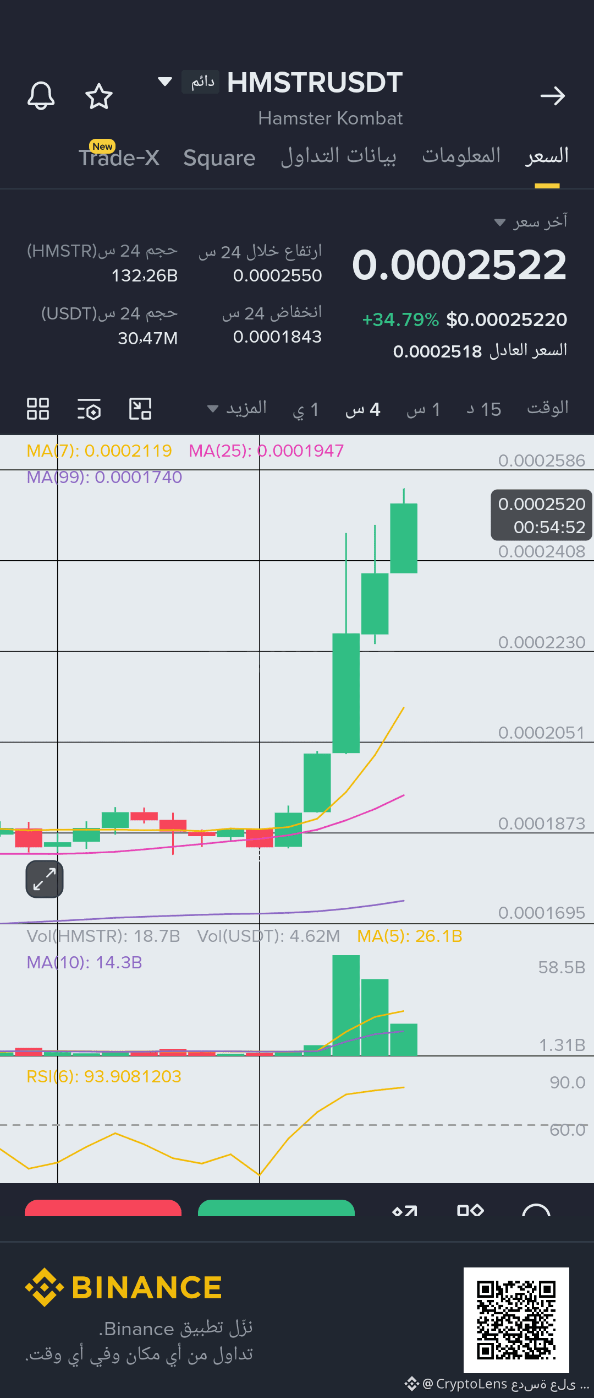Tap the 24h HMSTR volume 132.26B
This screenshot has width=594, height=1398.
point(145,275)
